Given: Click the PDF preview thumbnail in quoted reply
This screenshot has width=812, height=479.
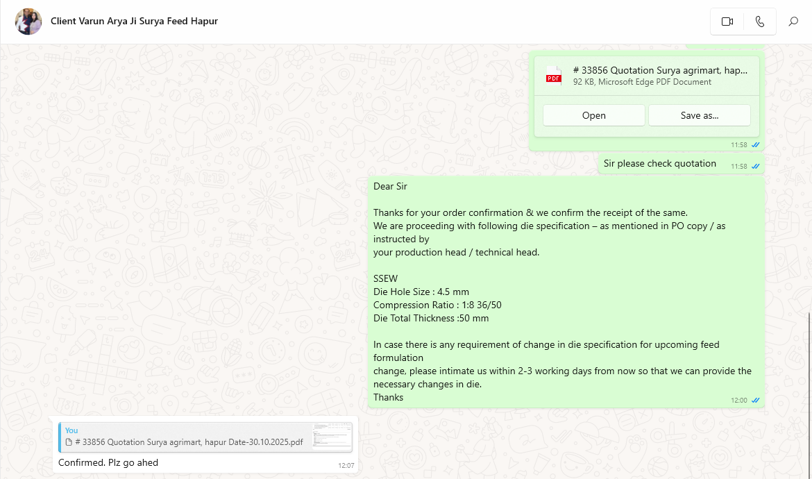Looking at the screenshot, I should [x=331, y=437].
